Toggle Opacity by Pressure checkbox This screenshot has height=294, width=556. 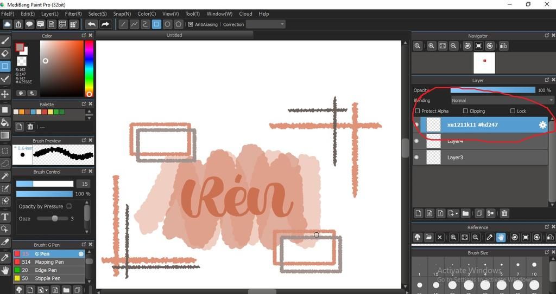[69, 206]
